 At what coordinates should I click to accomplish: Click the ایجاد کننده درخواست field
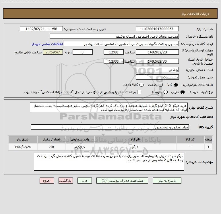(x=121, y=44)
